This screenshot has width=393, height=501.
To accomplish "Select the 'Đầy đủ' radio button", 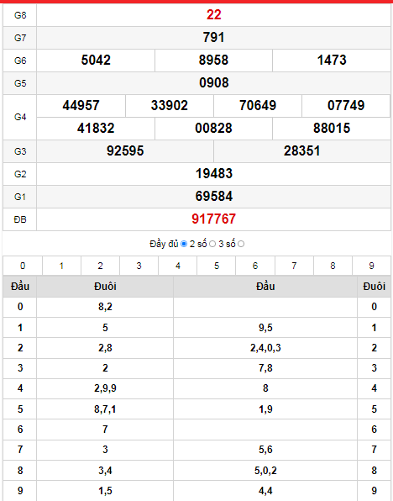I will coord(184,244).
